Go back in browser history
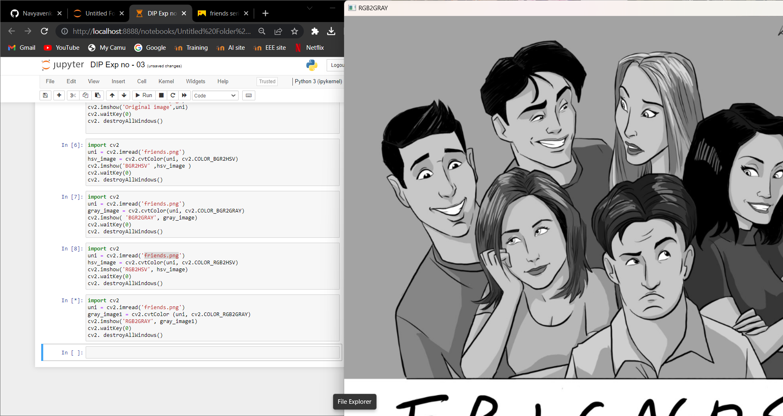The image size is (783, 416). click(x=11, y=31)
